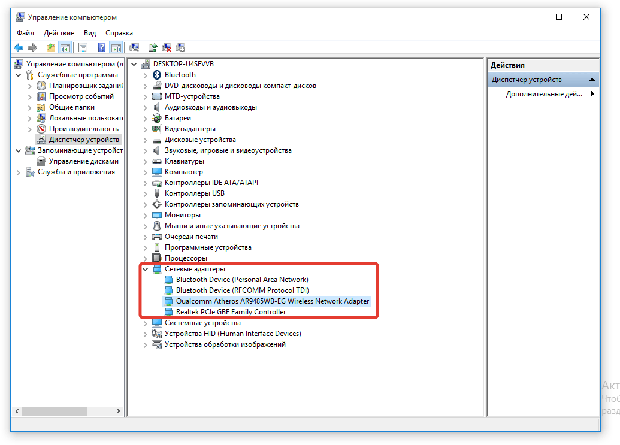This screenshot has height=445, width=620.
Task: Open Дополнительные действия in actions pane
Action: (544, 94)
